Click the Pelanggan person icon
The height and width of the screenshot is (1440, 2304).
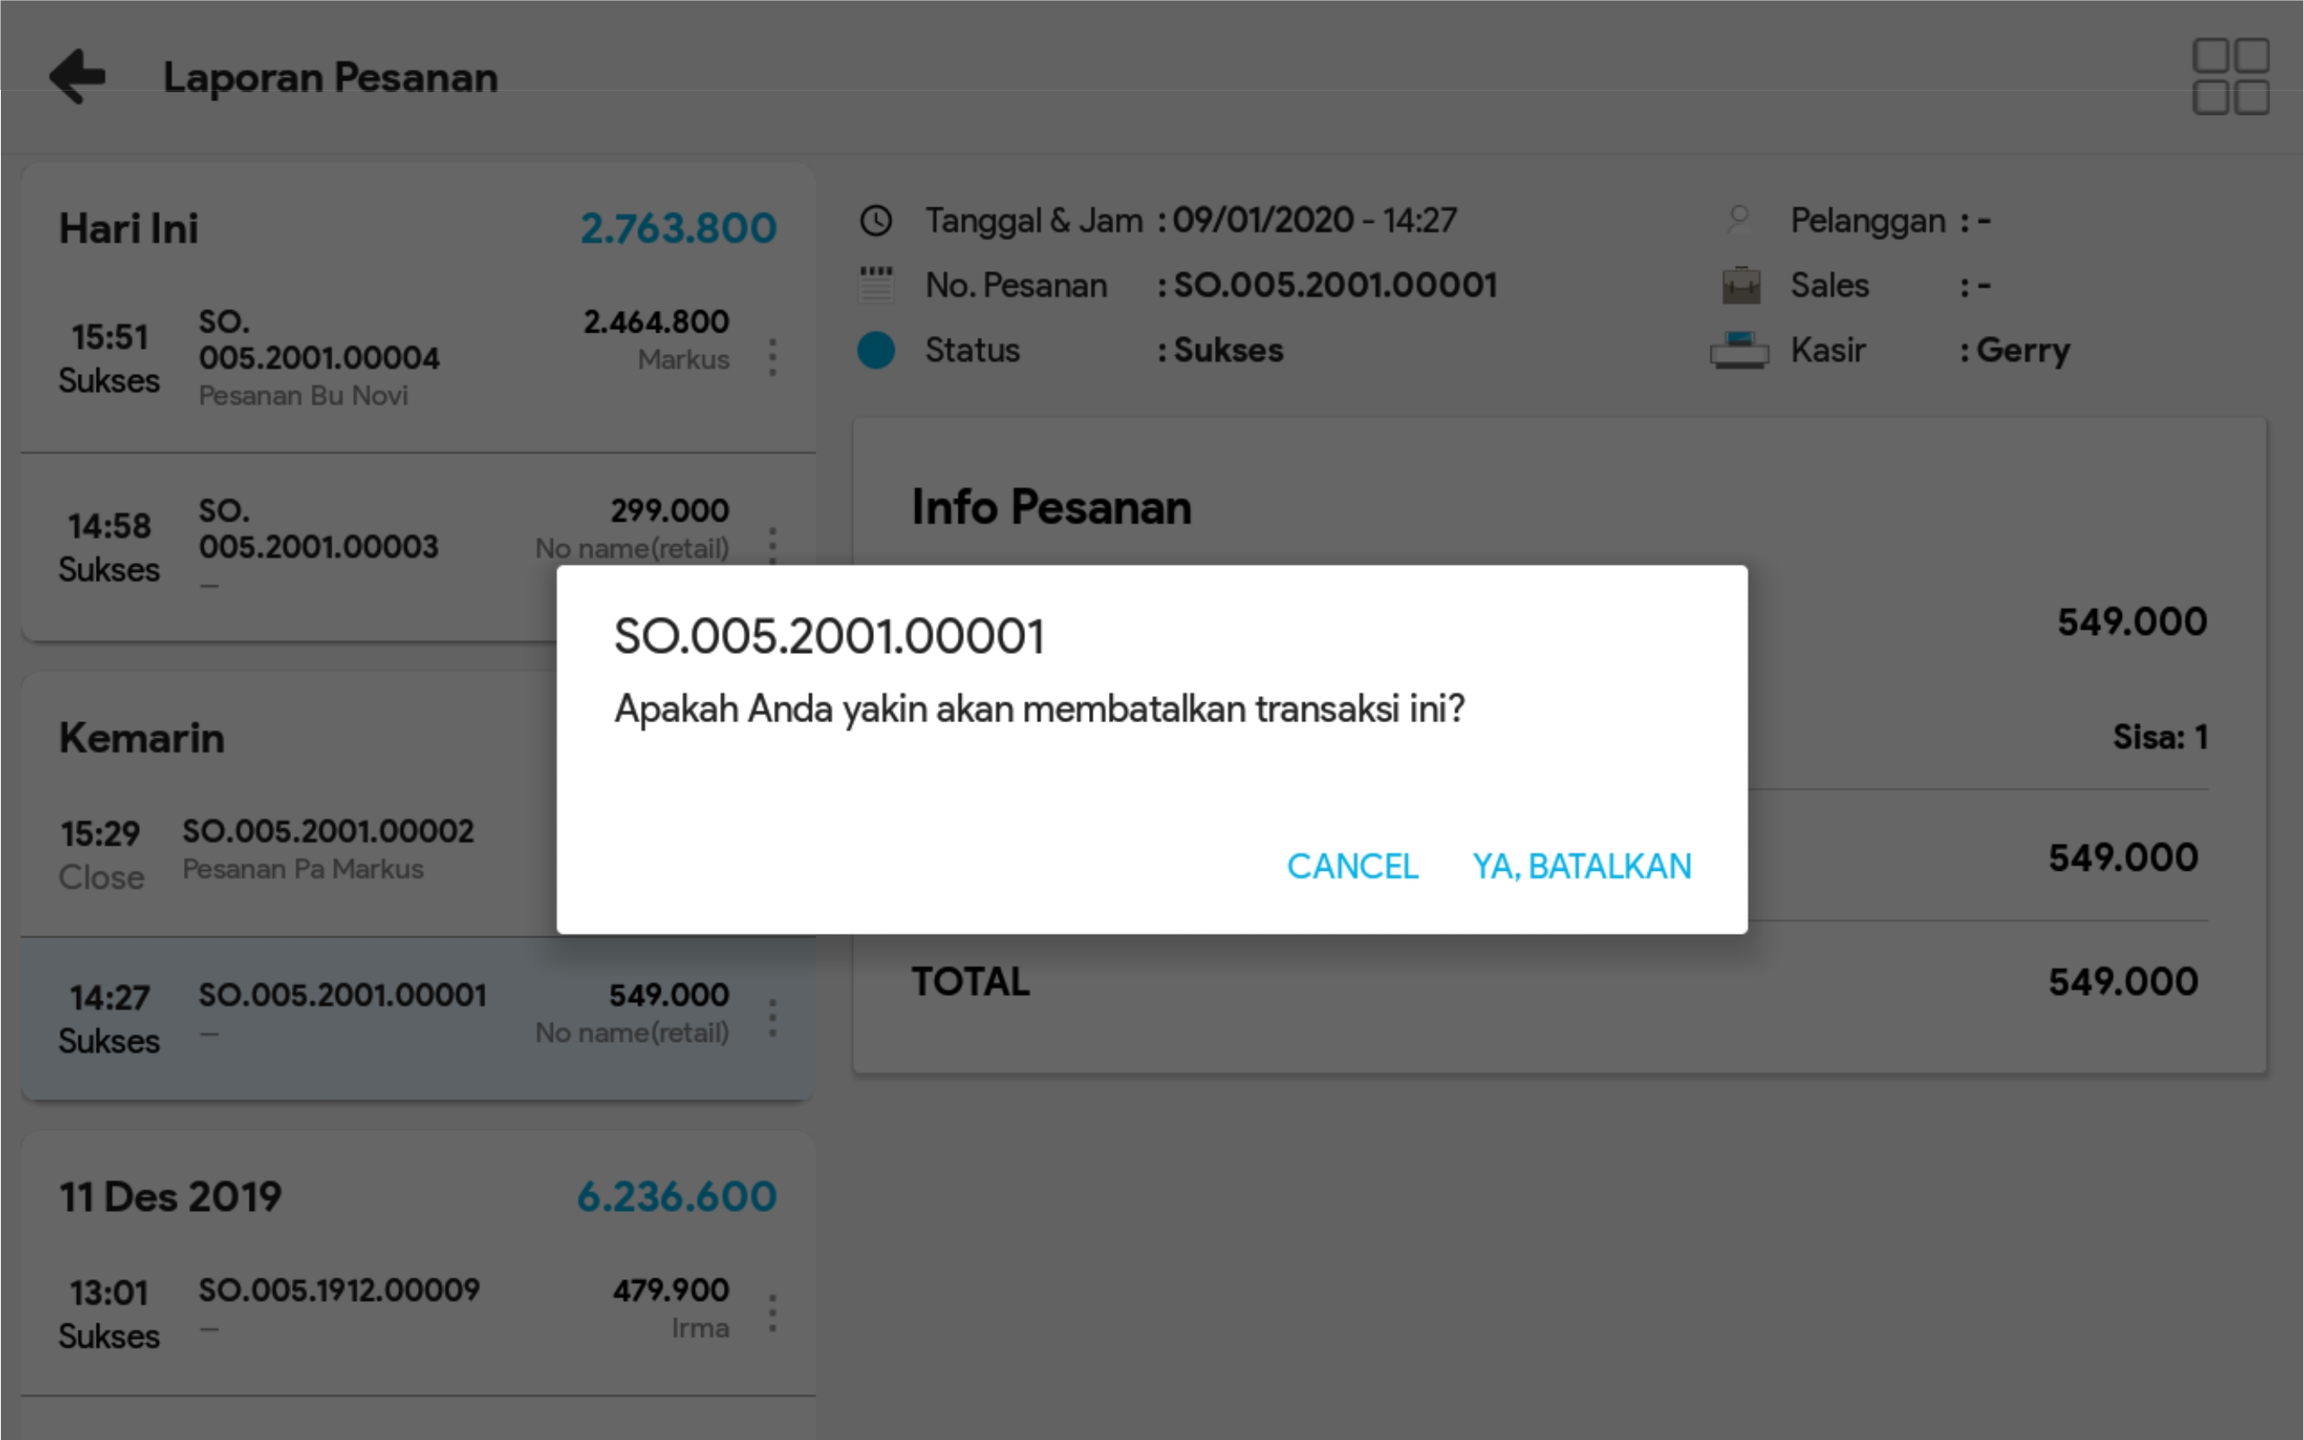pos(1738,221)
